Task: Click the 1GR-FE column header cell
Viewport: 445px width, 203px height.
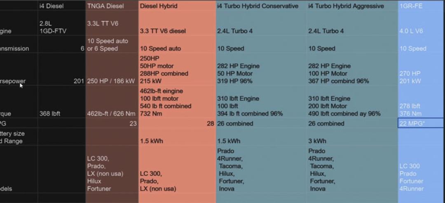Action: 422,6
